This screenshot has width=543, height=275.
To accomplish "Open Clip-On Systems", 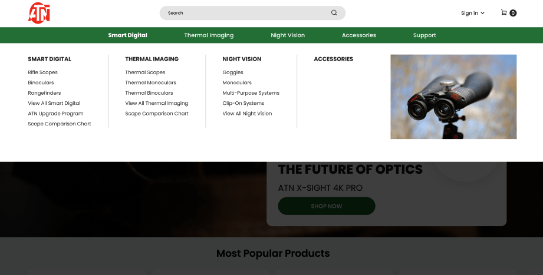I will coord(243,103).
